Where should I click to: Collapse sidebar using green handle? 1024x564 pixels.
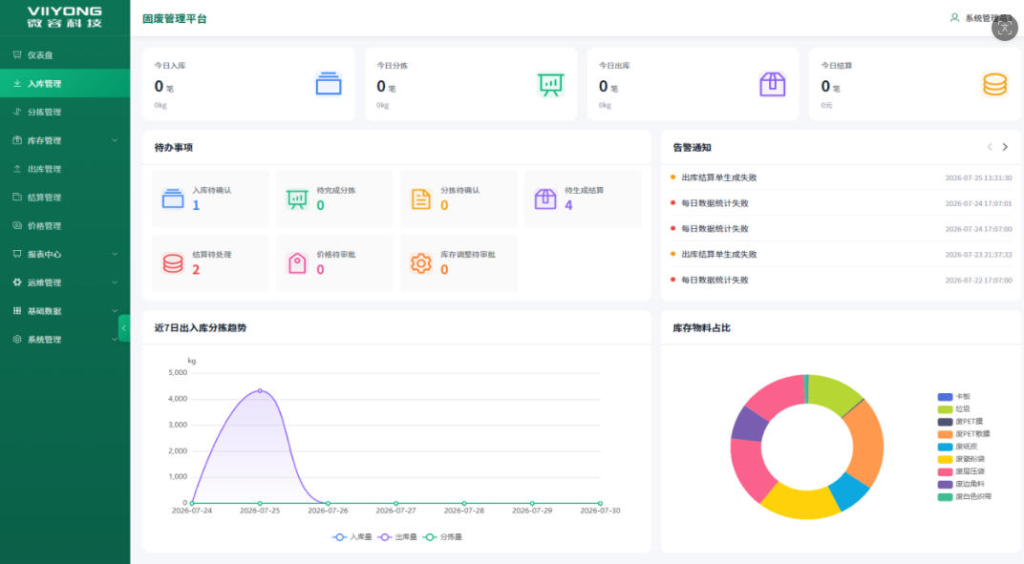pyautogui.click(x=124, y=328)
